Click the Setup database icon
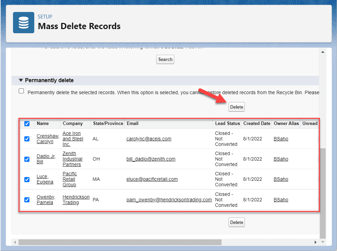 coord(23,23)
